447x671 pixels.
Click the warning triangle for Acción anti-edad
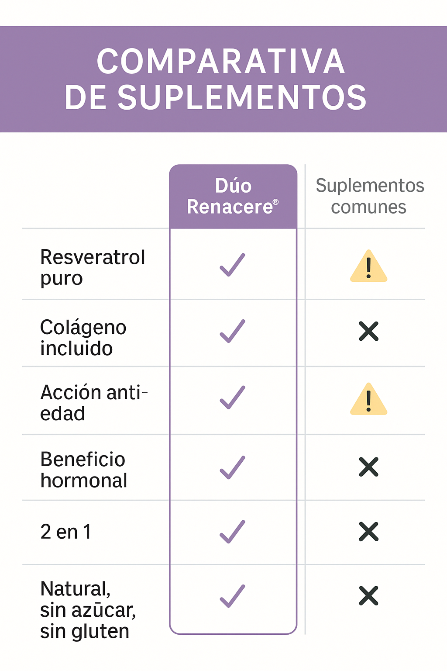368,399
